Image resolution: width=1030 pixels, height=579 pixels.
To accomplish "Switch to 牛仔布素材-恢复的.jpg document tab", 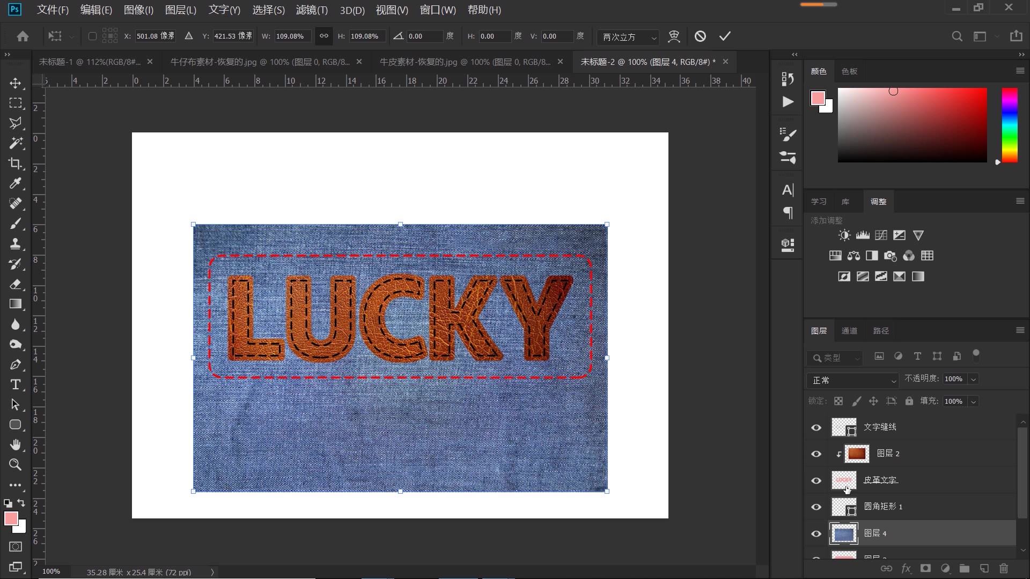I will 260,62.
